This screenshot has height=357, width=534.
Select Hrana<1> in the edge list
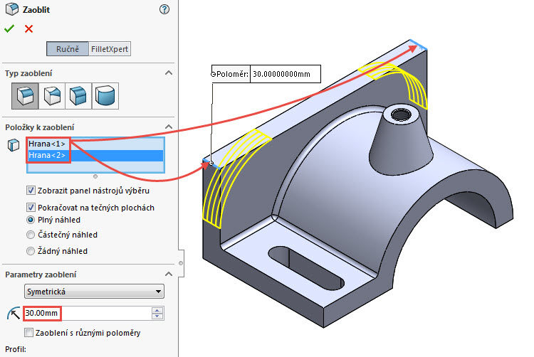click(x=95, y=144)
